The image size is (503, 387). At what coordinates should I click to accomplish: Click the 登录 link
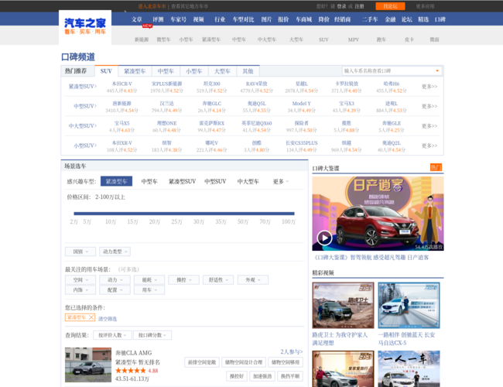(x=341, y=6)
